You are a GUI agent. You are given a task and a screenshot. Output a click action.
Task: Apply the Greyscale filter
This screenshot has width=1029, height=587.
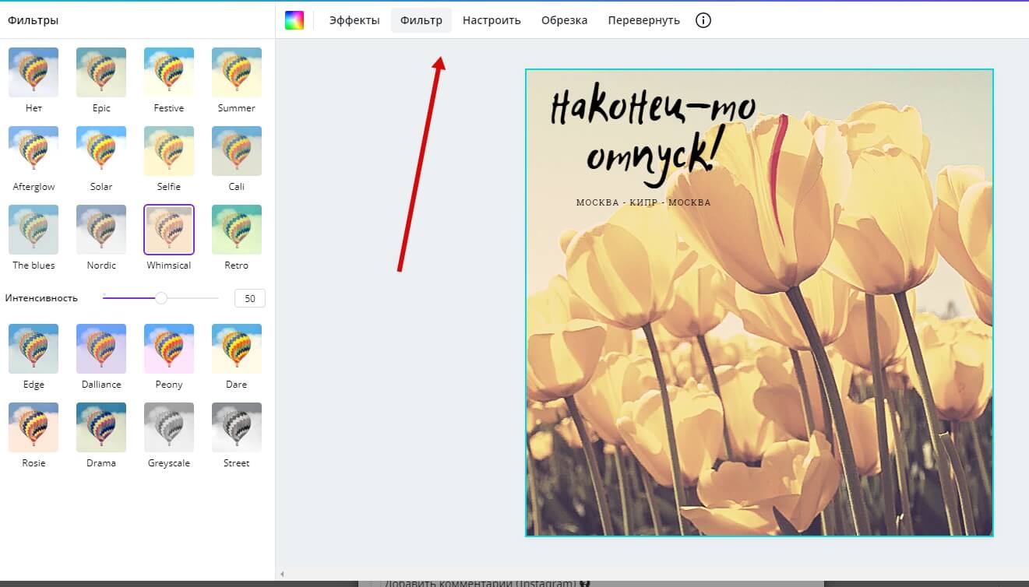(x=169, y=427)
